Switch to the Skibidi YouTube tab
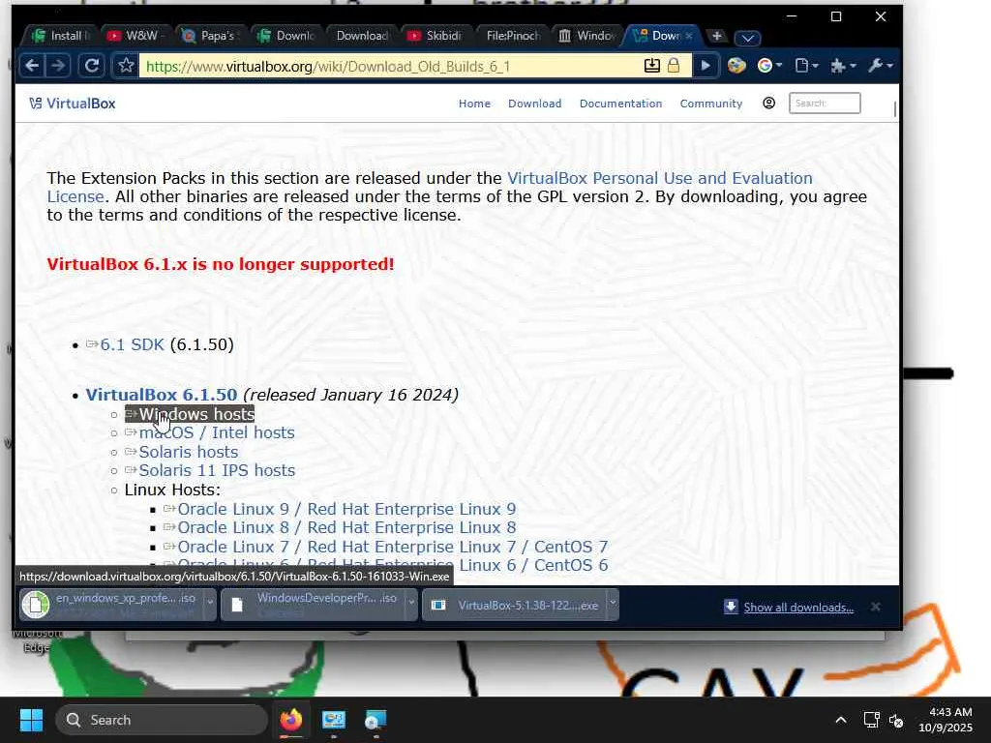The height and width of the screenshot is (743, 991). pyautogui.click(x=435, y=36)
